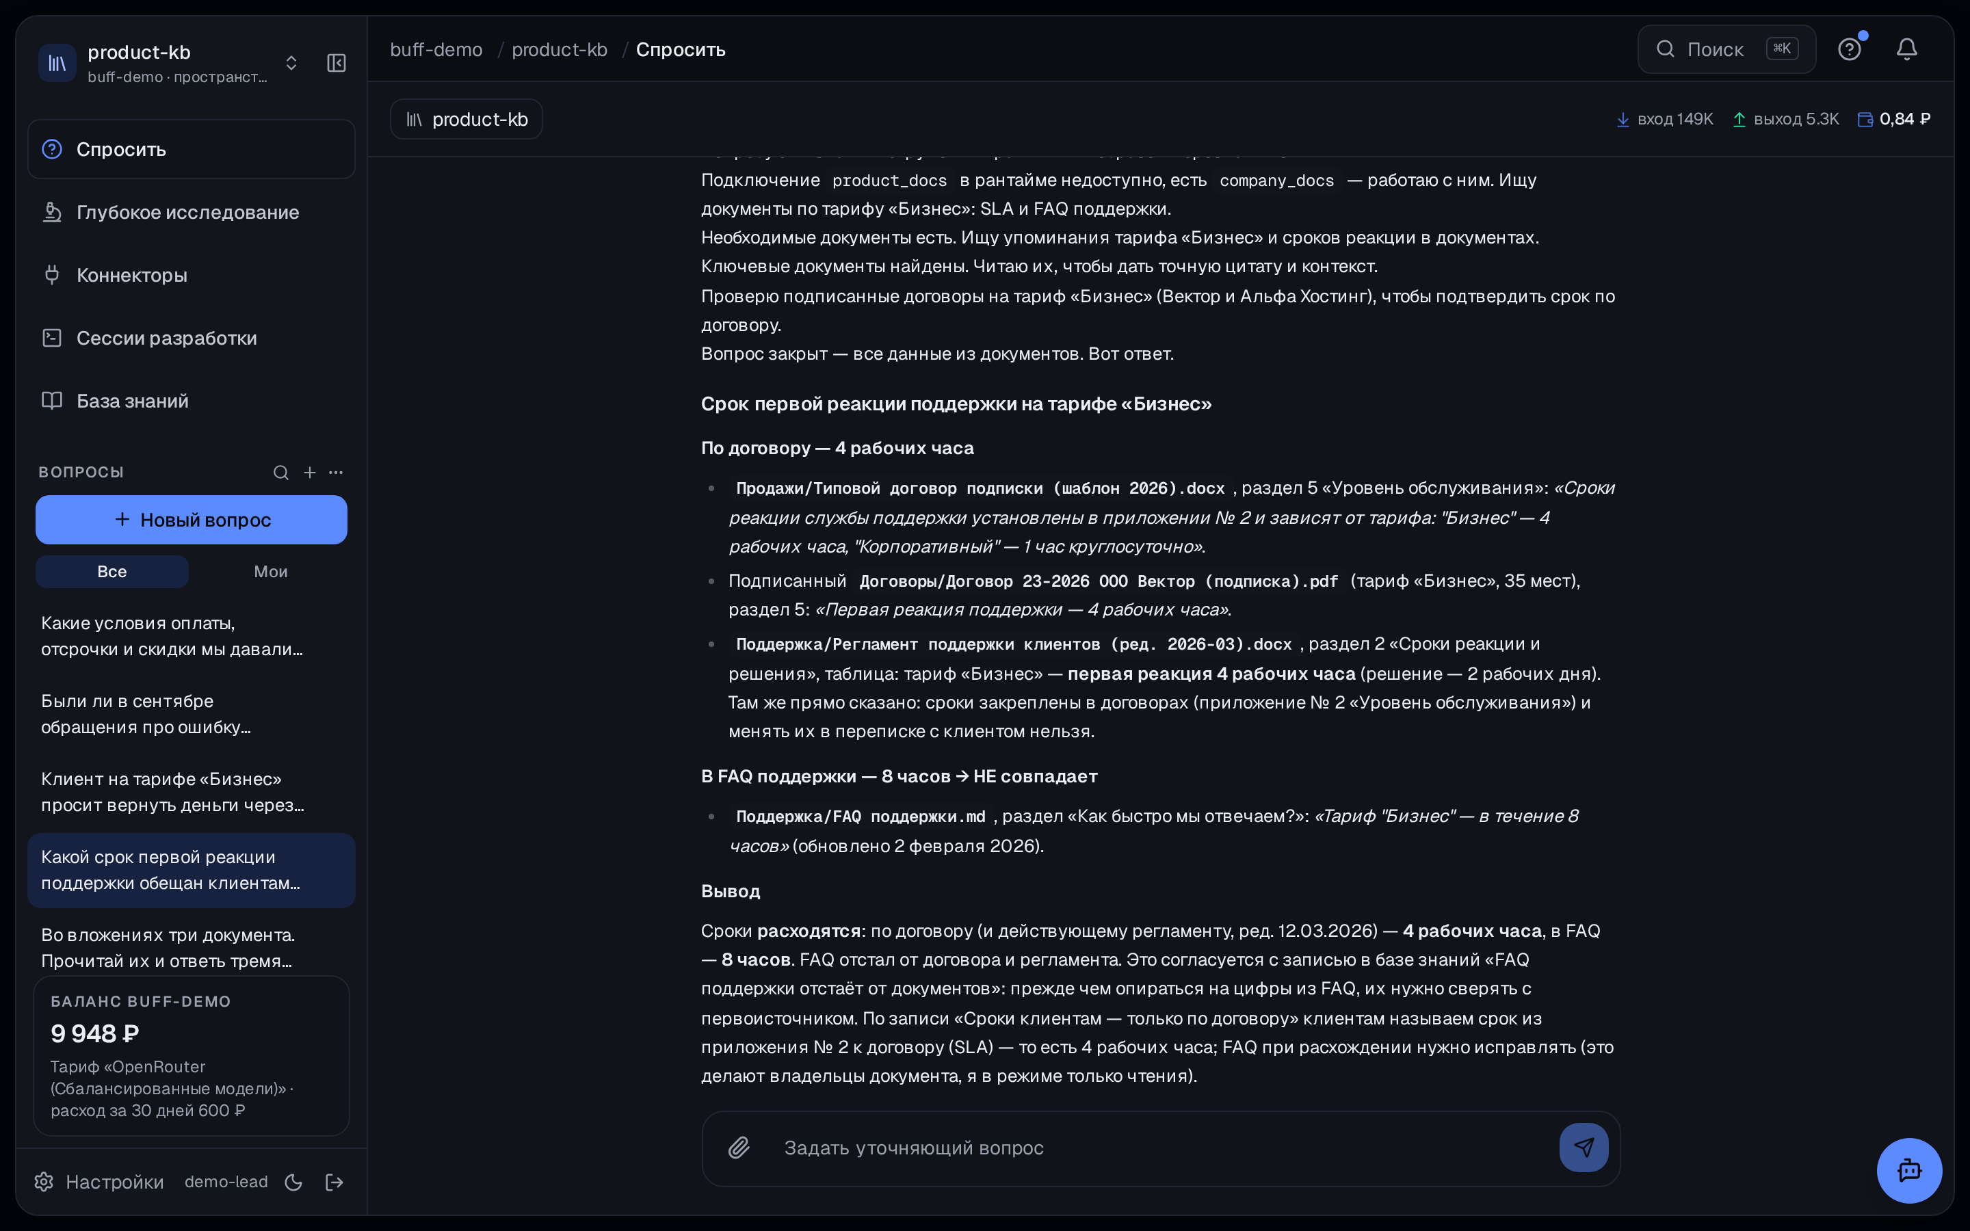The width and height of the screenshot is (1970, 1231).
Task: Switch to the Все filter tab
Action: [x=112, y=572]
